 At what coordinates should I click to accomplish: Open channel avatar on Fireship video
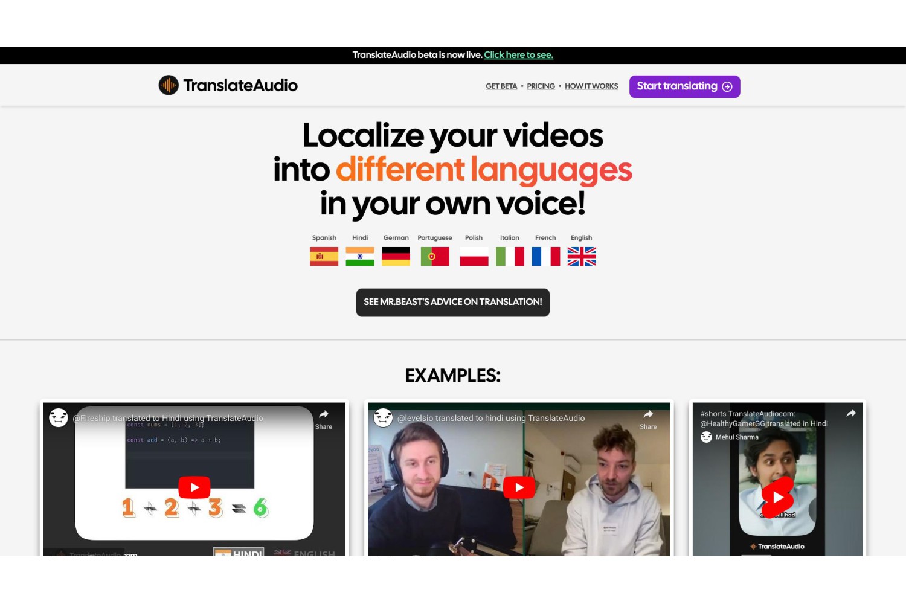coord(59,418)
